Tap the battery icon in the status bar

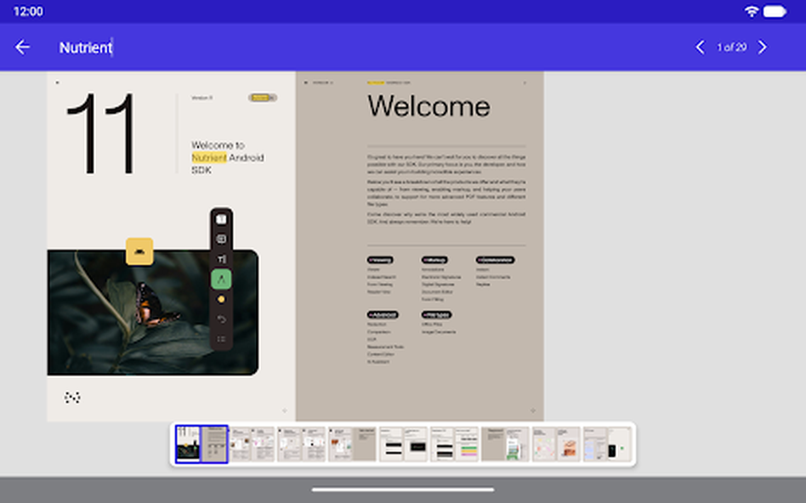click(x=775, y=11)
